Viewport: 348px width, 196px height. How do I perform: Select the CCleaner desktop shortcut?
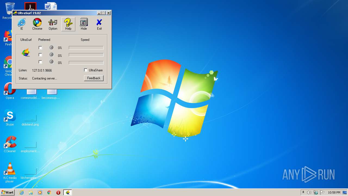click(10, 145)
